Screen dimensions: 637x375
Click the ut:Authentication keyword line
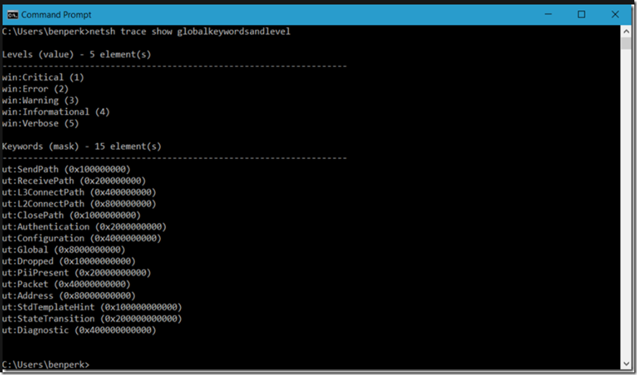(x=84, y=227)
